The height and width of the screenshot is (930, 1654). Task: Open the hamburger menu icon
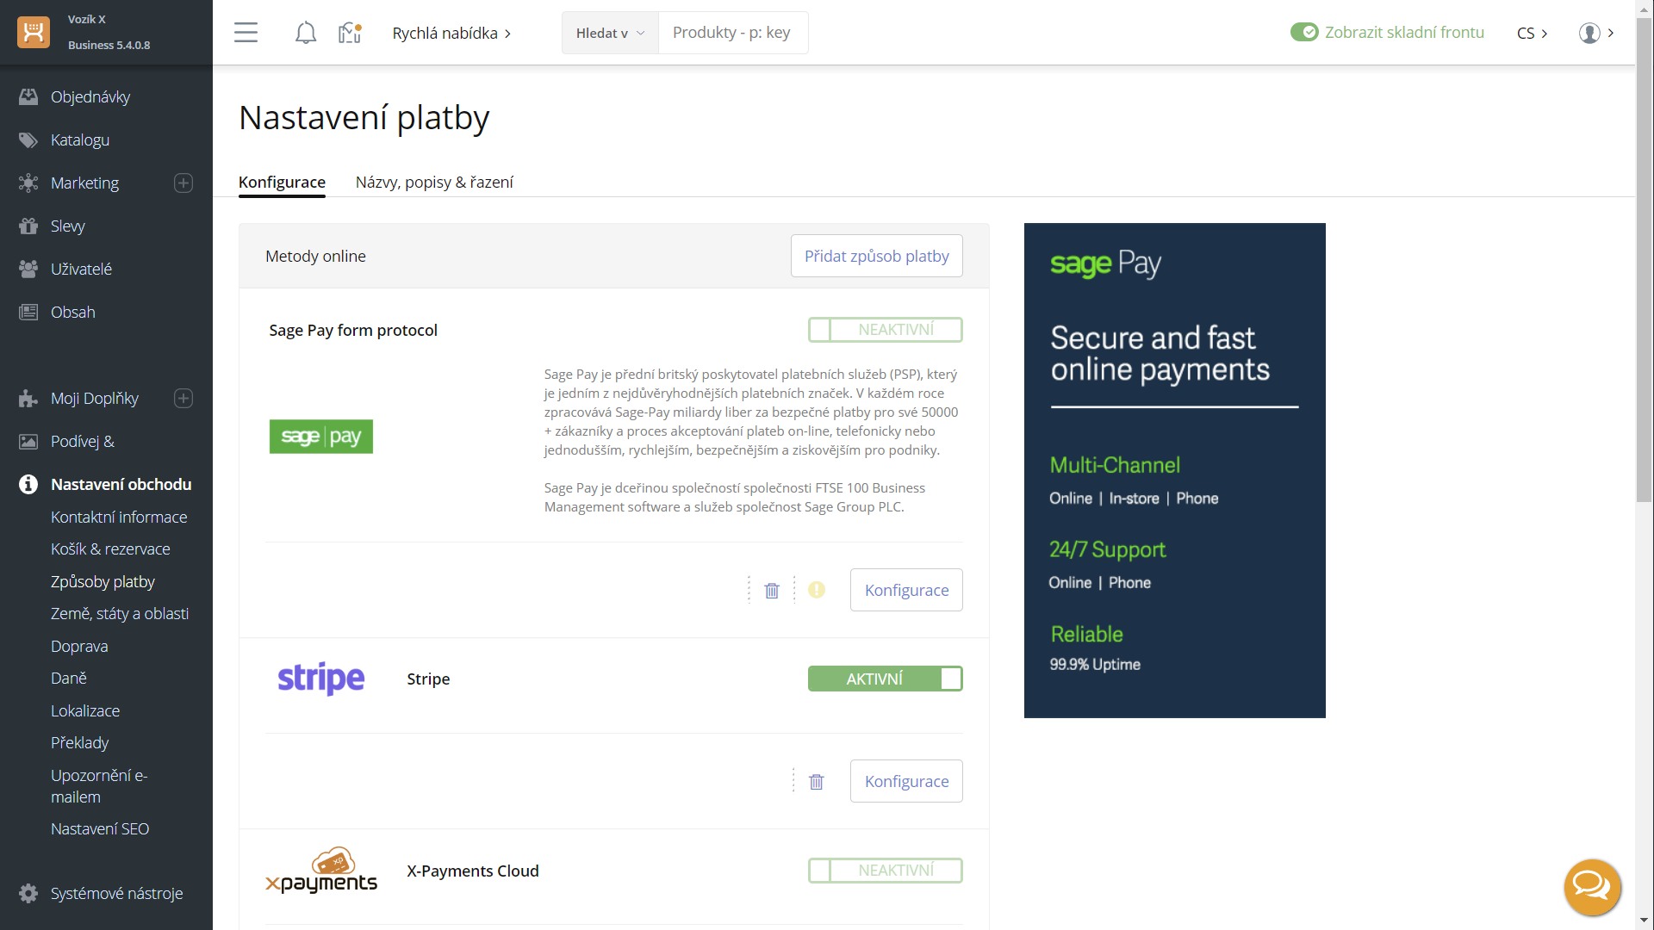(246, 33)
